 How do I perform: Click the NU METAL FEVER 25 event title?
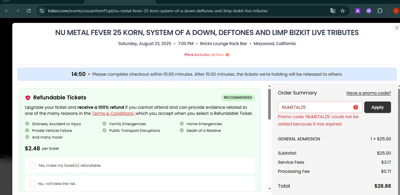[x=207, y=33]
